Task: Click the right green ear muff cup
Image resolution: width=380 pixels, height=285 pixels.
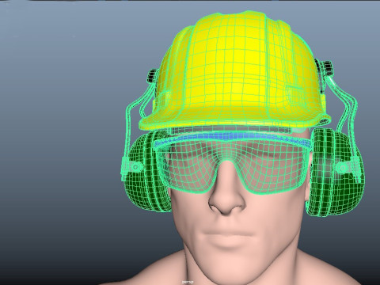Action: pos(335,172)
